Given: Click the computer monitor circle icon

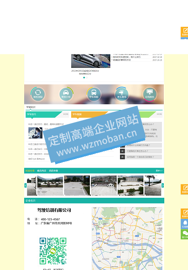Looking at the screenshot, I should click(149, 94).
